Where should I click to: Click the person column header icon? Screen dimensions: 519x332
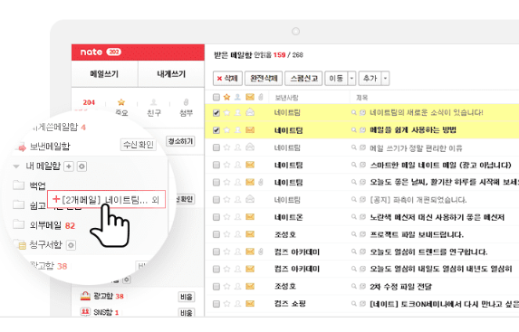pyautogui.click(x=237, y=97)
